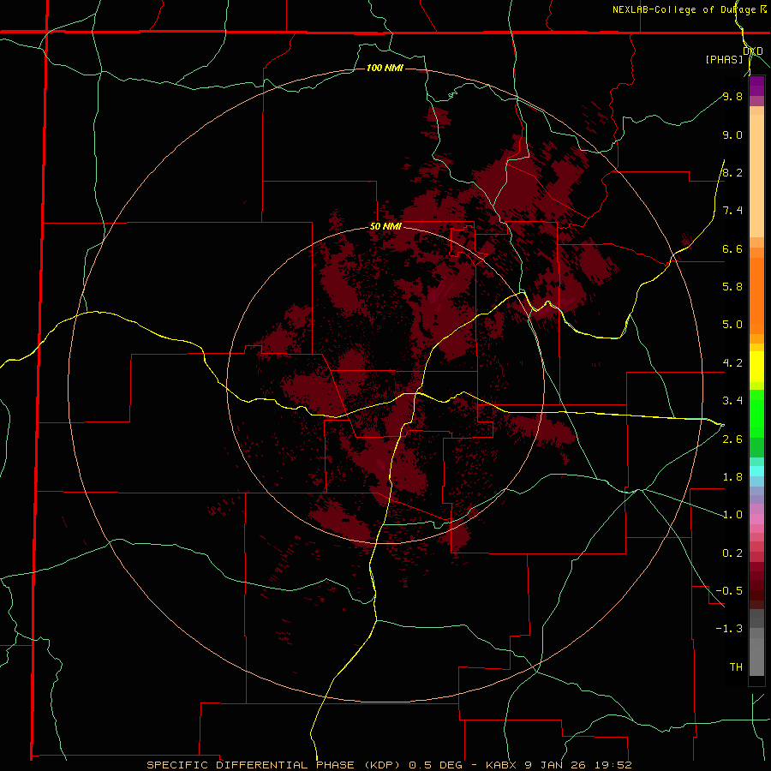Click the 5.0 color scale label
Image resolution: width=771 pixels, height=771 pixels.
pyautogui.click(x=732, y=325)
